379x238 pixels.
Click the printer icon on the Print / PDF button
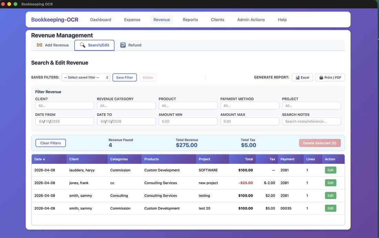(x=321, y=77)
